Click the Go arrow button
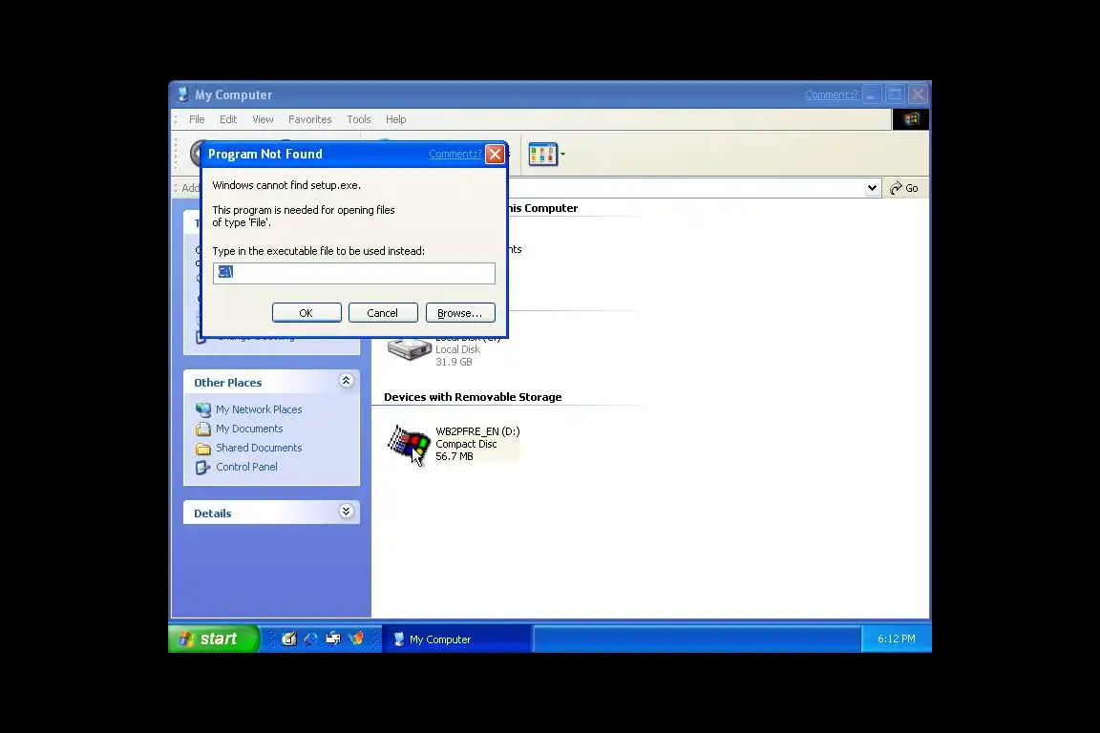 [904, 188]
